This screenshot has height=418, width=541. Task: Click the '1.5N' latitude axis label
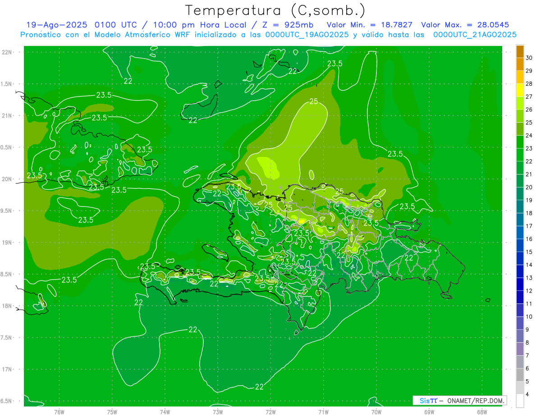click(x=7, y=84)
